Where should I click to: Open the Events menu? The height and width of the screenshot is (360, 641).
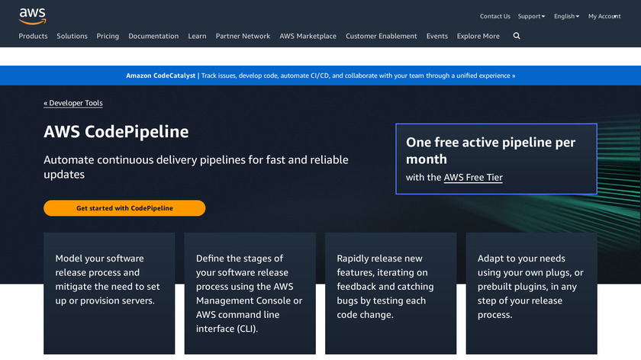[437, 36]
